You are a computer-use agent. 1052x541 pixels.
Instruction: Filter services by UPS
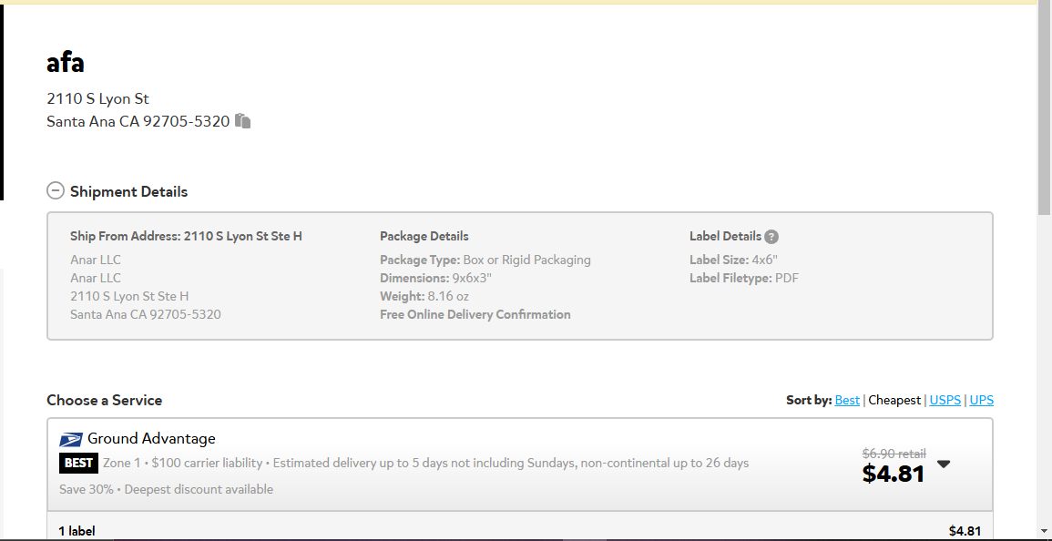pos(982,400)
